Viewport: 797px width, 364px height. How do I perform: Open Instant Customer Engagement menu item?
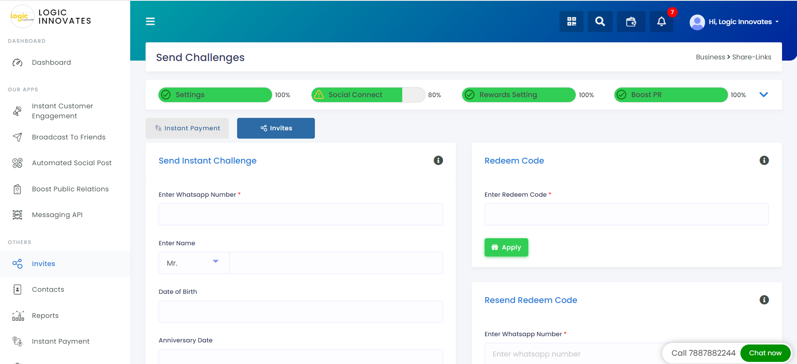(62, 111)
